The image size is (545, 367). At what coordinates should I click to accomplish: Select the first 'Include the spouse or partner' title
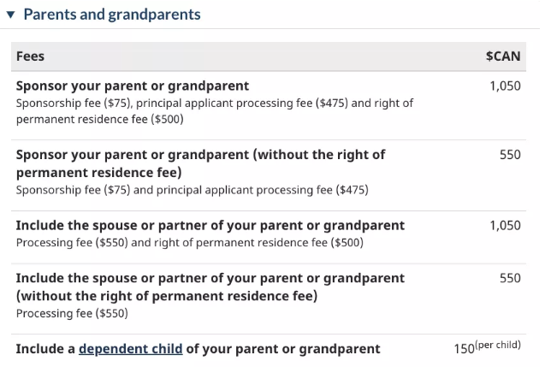click(210, 226)
